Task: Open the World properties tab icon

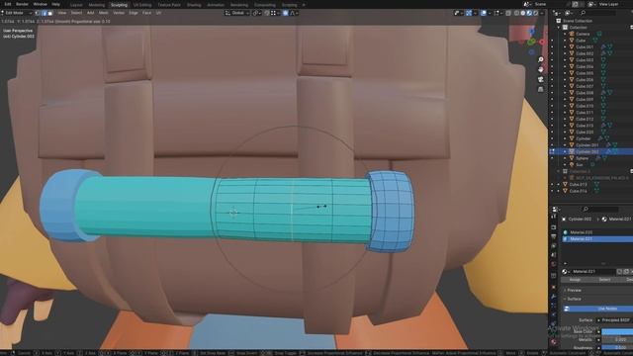Action: [554, 264]
